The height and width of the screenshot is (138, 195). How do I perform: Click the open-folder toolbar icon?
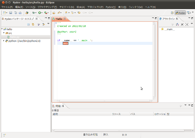[x=54, y=13]
